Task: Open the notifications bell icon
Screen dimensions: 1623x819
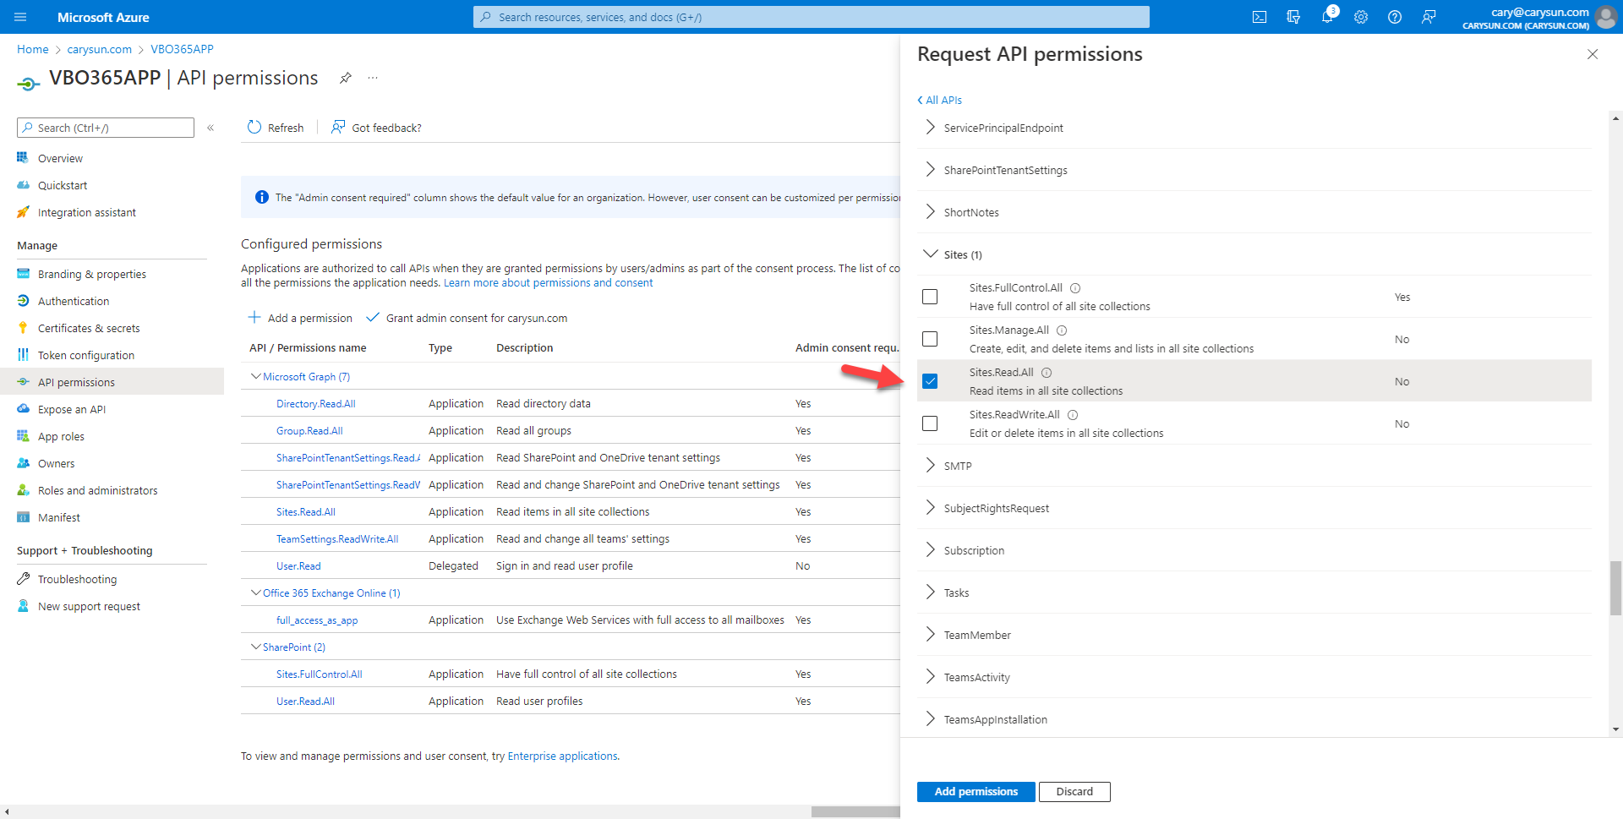Action: click(1327, 17)
